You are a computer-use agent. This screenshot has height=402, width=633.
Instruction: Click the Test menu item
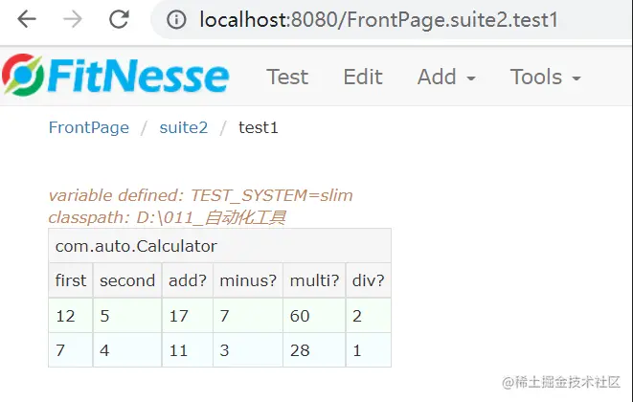(x=287, y=77)
